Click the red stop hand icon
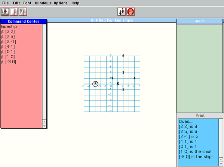The height and width of the screenshot is (167, 224). (x=131, y=12)
